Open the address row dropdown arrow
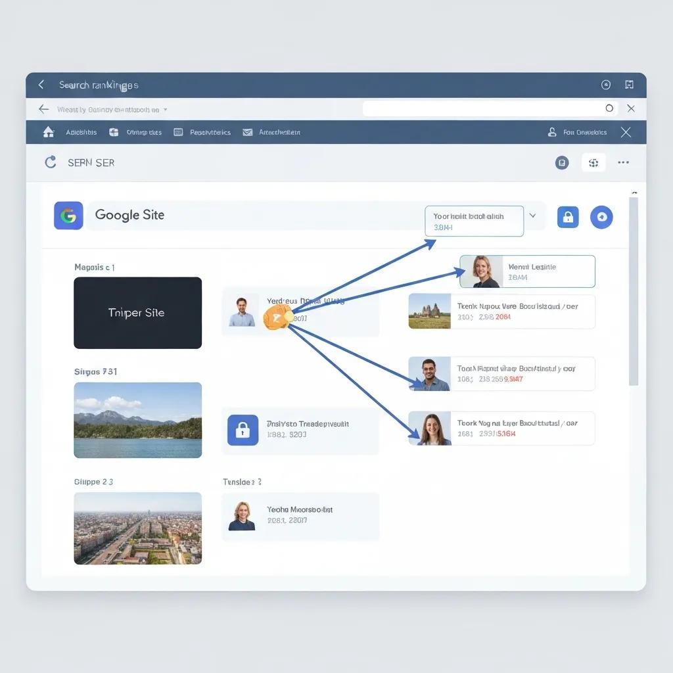Screen dimensions: 673x673 coord(166,110)
